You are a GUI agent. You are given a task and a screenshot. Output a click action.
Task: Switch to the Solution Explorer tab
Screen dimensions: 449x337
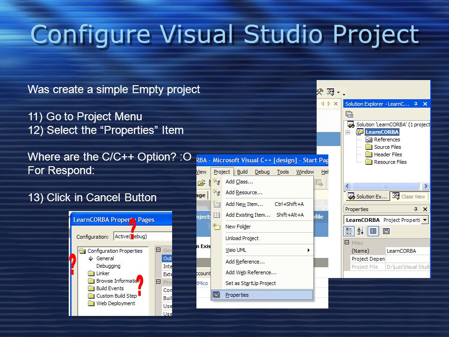pos(367,197)
